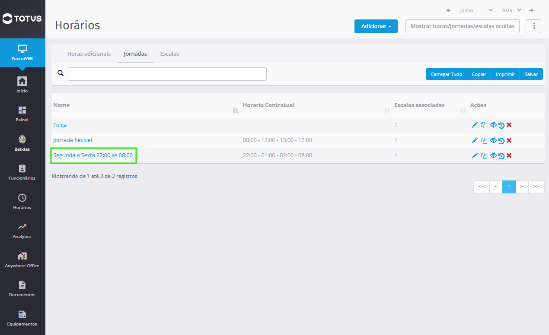Switch to the Escalas tab

point(169,54)
